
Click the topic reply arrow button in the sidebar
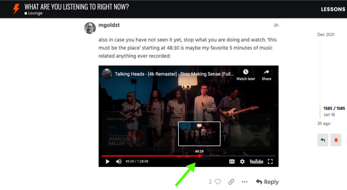[323, 140]
